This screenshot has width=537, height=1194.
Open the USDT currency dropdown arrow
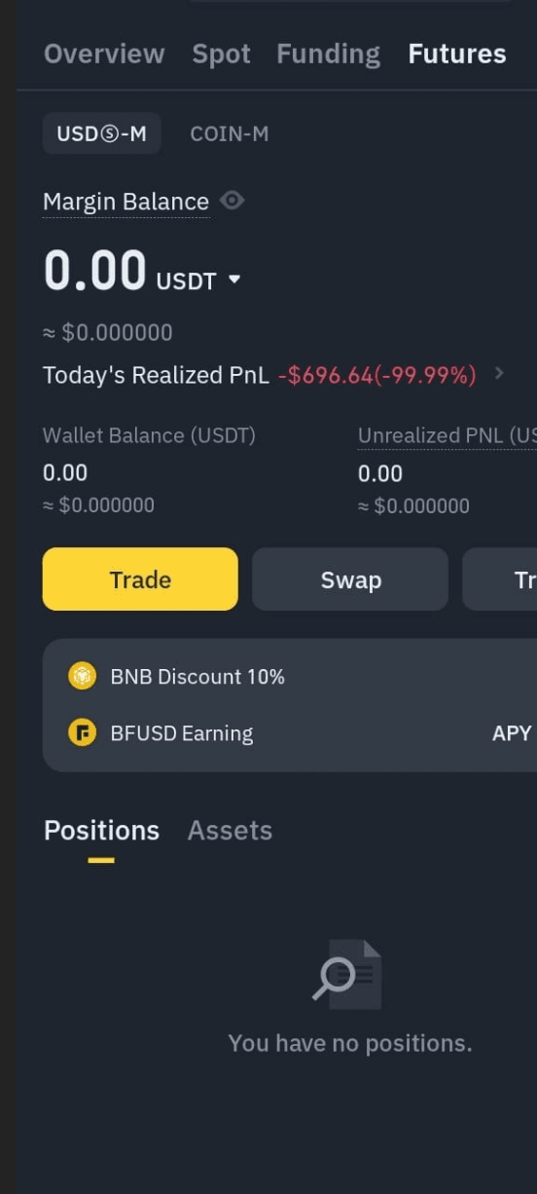pos(233,280)
